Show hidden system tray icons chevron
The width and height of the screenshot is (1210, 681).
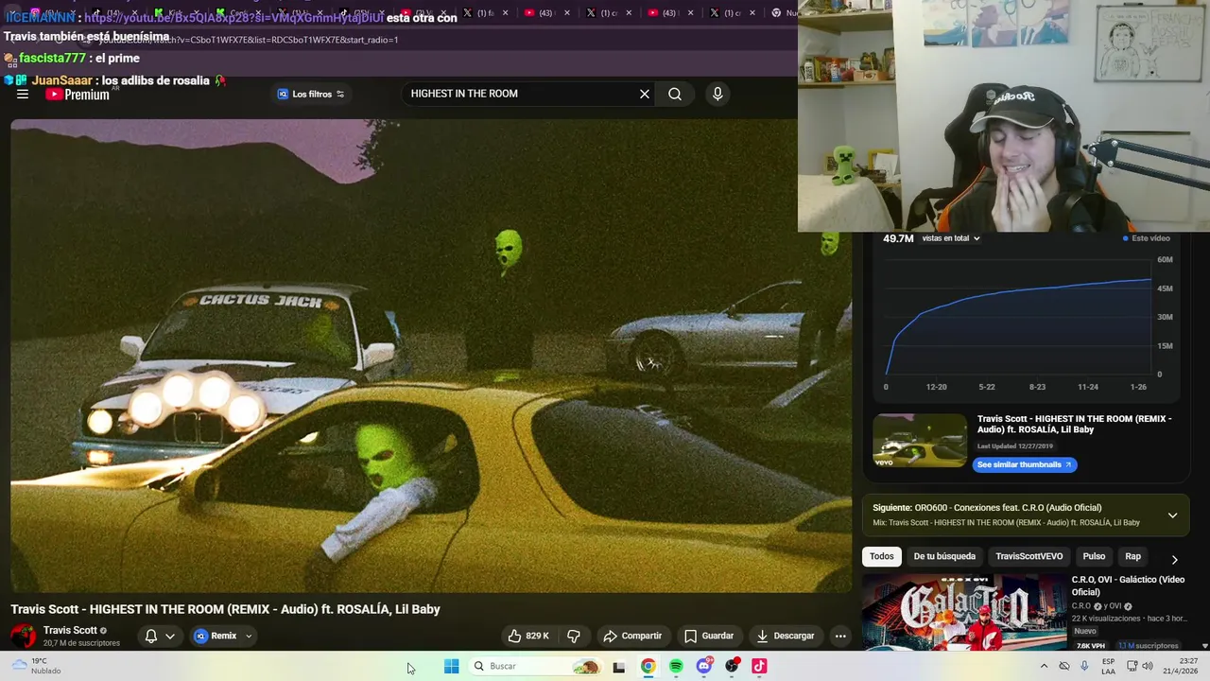click(1044, 666)
